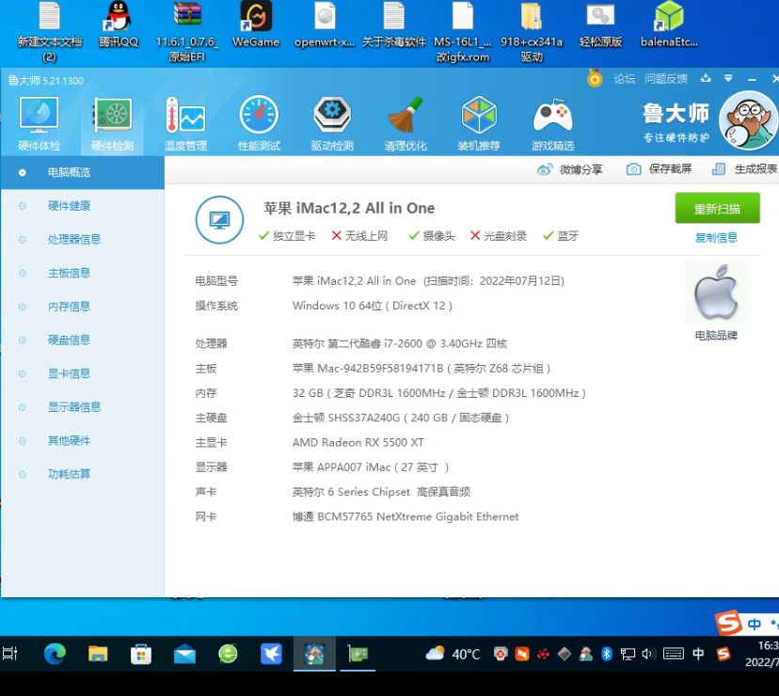Open Microsoft Store from taskbar
The image size is (779, 696).
(141, 654)
